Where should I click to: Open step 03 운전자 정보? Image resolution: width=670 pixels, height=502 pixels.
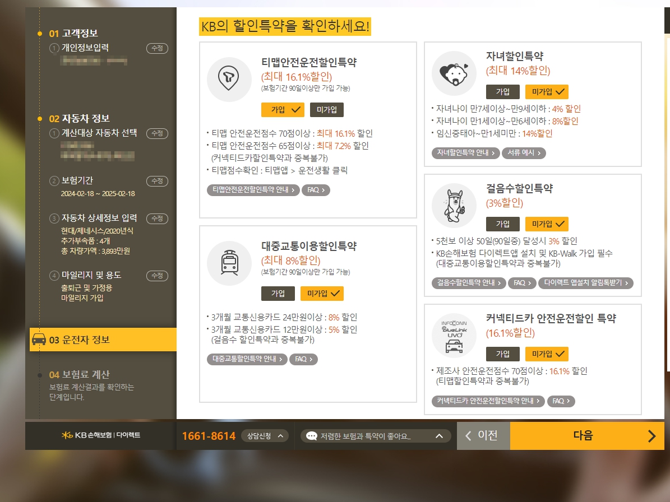pyautogui.click(x=103, y=340)
